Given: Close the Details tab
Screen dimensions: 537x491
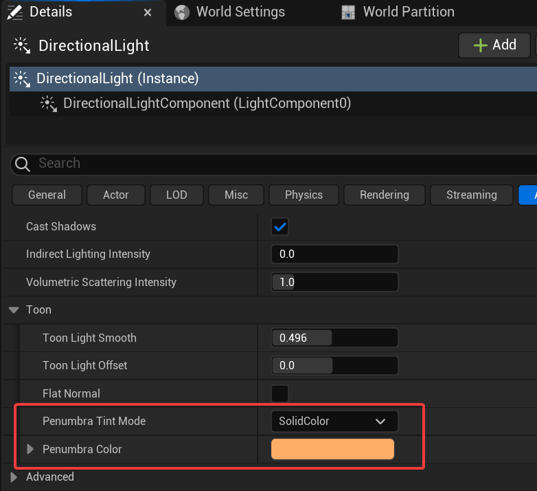Looking at the screenshot, I should pos(148,12).
